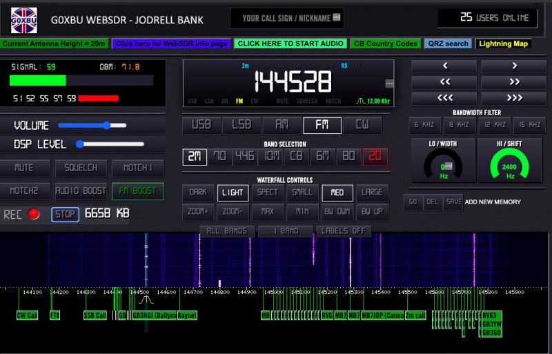This screenshot has height=354, width=552.
Task: Click ALL BANDS button
Action: pyautogui.click(x=227, y=231)
